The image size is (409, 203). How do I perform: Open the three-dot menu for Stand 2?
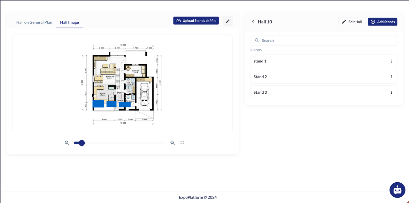point(391,77)
